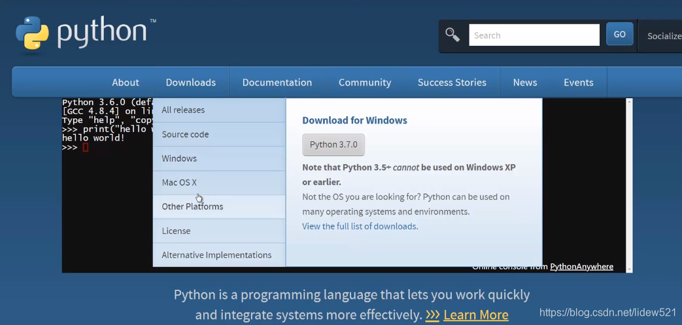The image size is (682, 325).
Task: Open the About menu
Action: point(126,82)
